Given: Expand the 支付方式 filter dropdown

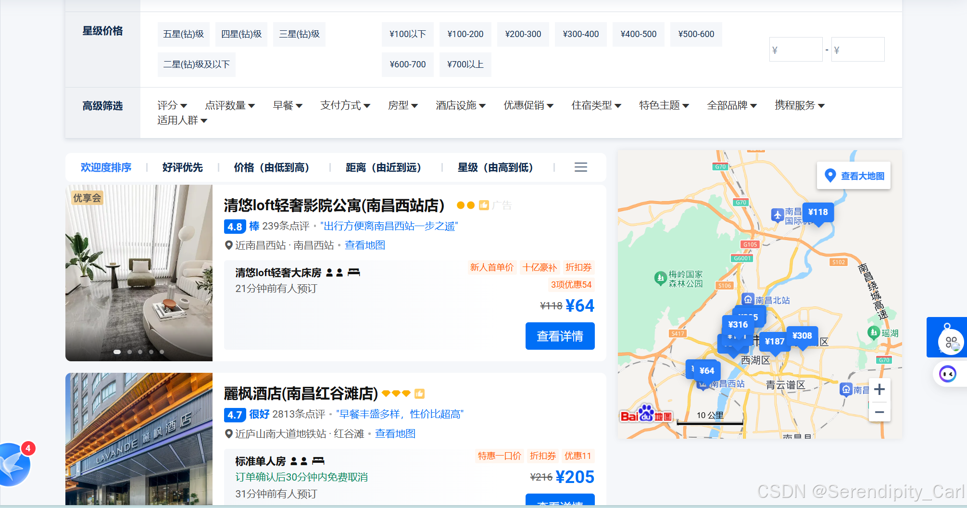Looking at the screenshot, I should [x=345, y=105].
